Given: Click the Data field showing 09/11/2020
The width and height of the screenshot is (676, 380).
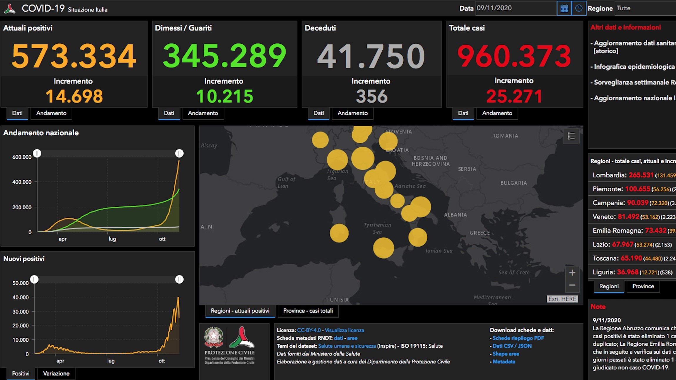Looking at the screenshot, I should pos(516,8).
